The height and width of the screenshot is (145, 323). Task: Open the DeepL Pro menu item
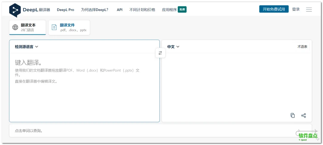pos(65,10)
